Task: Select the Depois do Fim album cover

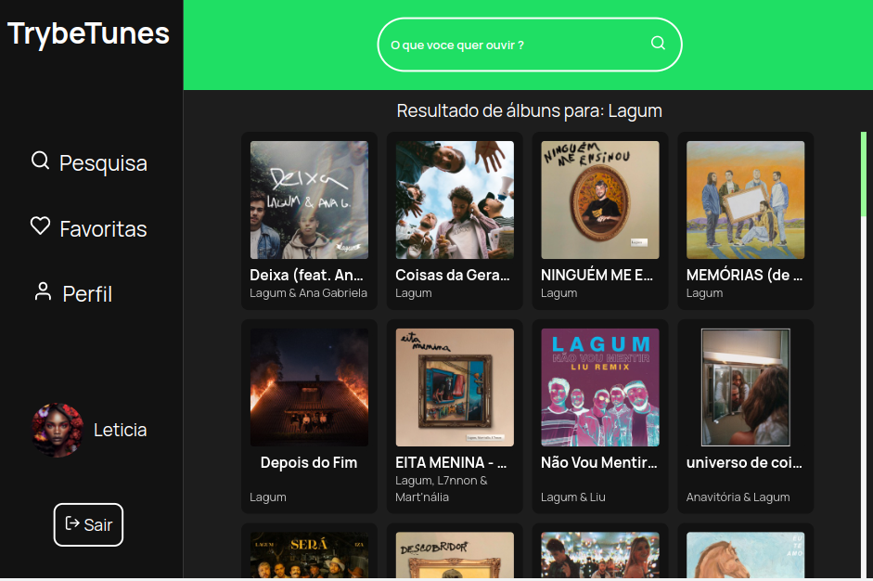Action: (309, 387)
